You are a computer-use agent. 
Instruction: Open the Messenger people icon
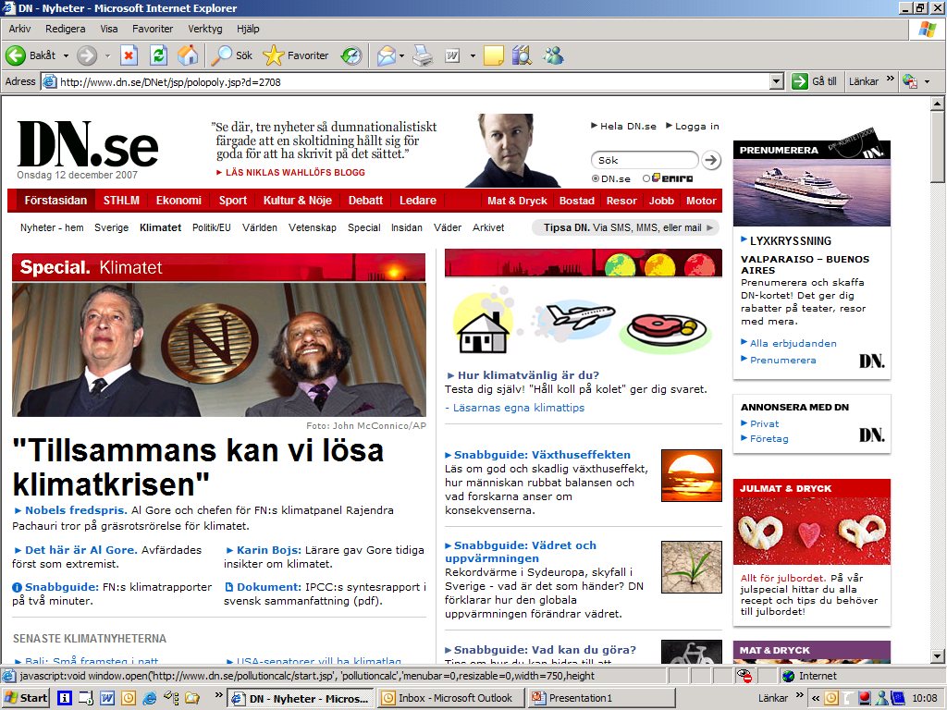pyautogui.click(x=553, y=55)
